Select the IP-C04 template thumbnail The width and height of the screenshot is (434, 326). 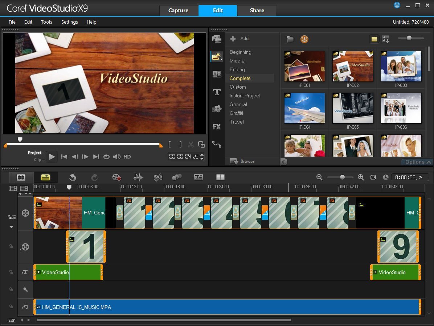(x=304, y=108)
